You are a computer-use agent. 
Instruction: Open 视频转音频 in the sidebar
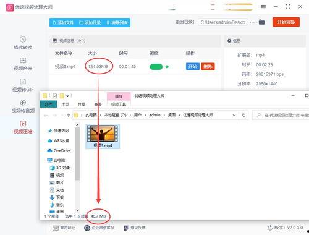[x=23, y=106]
